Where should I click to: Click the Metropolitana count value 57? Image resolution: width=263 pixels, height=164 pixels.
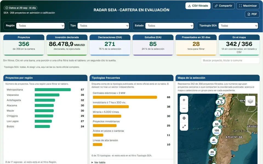pyautogui.click(x=82, y=90)
